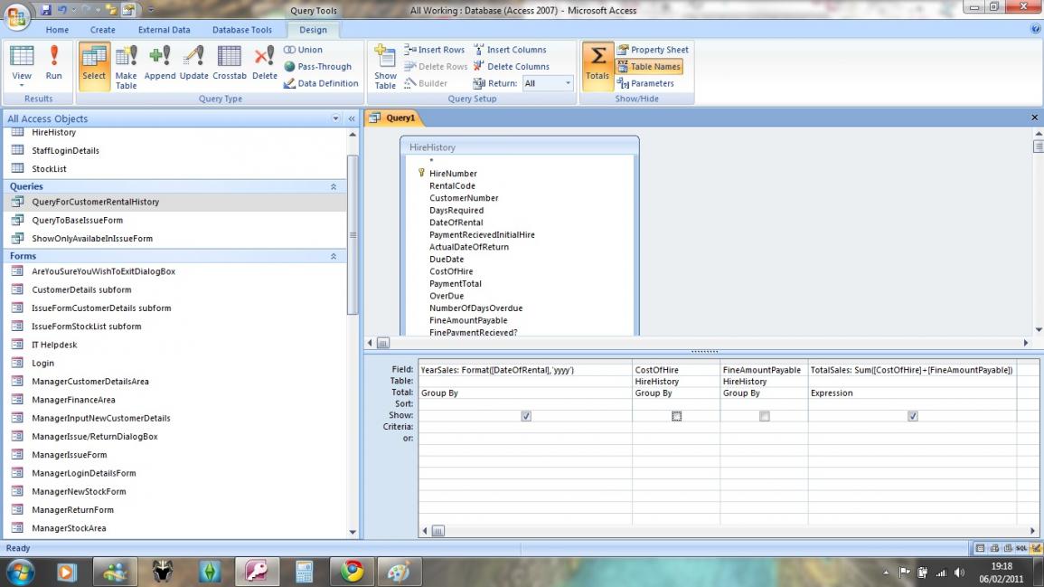Open the Return value dropdown
Image resolution: width=1044 pixels, height=587 pixels.
click(568, 83)
